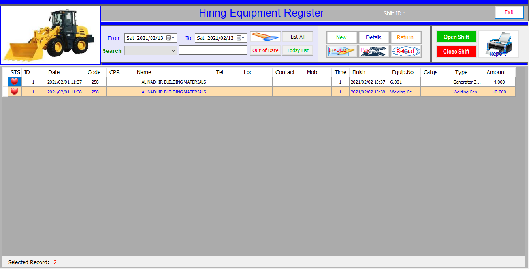Click the Today List button
The width and height of the screenshot is (529, 269).
click(x=297, y=50)
